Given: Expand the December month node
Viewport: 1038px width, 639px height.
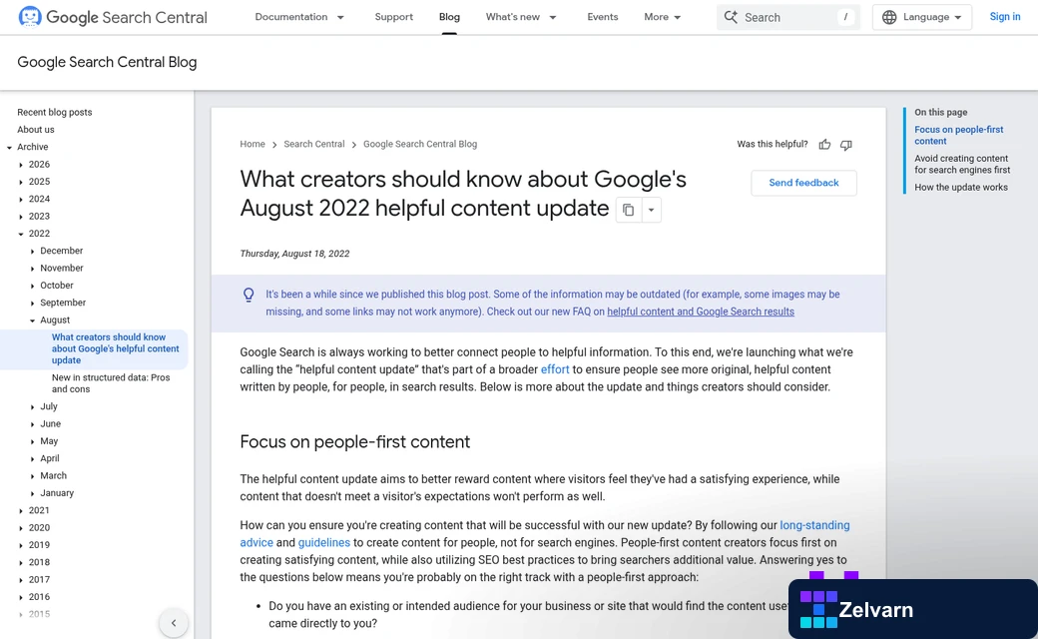Looking at the screenshot, I should (32, 251).
